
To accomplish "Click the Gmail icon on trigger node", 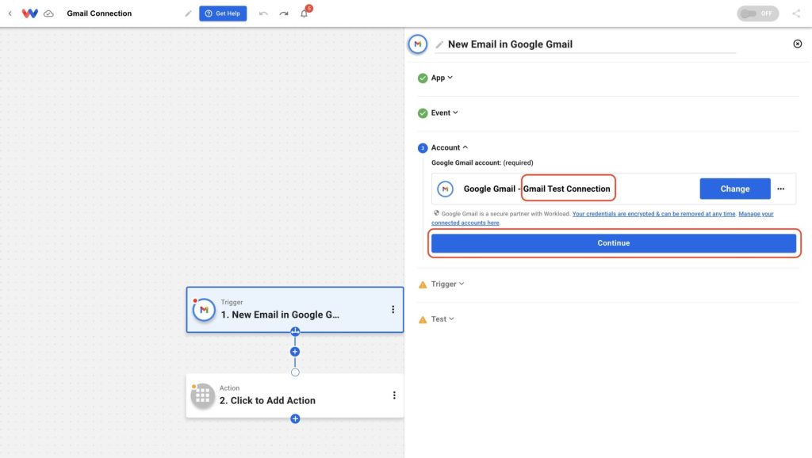I will pos(204,310).
